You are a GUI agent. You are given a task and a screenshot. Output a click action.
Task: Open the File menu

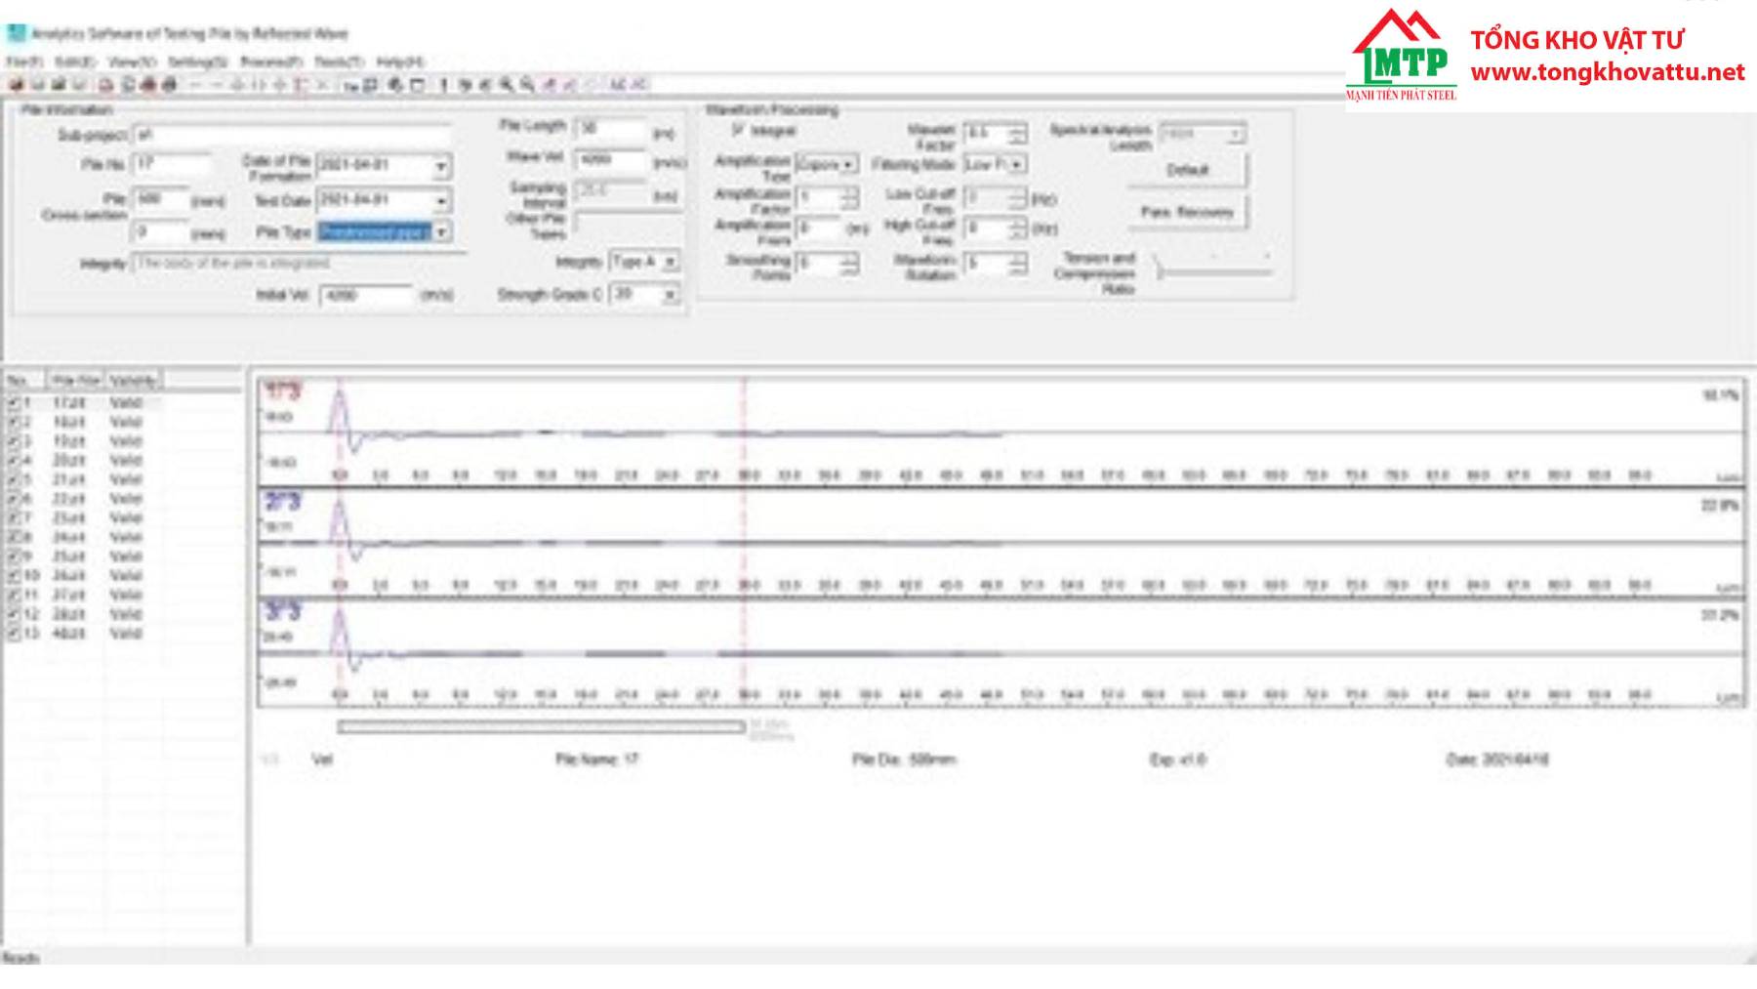pyautogui.click(x=23, y=62)
